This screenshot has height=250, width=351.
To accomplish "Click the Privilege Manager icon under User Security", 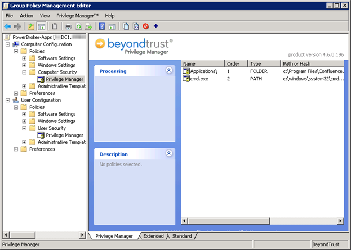I will coord(41,135).
